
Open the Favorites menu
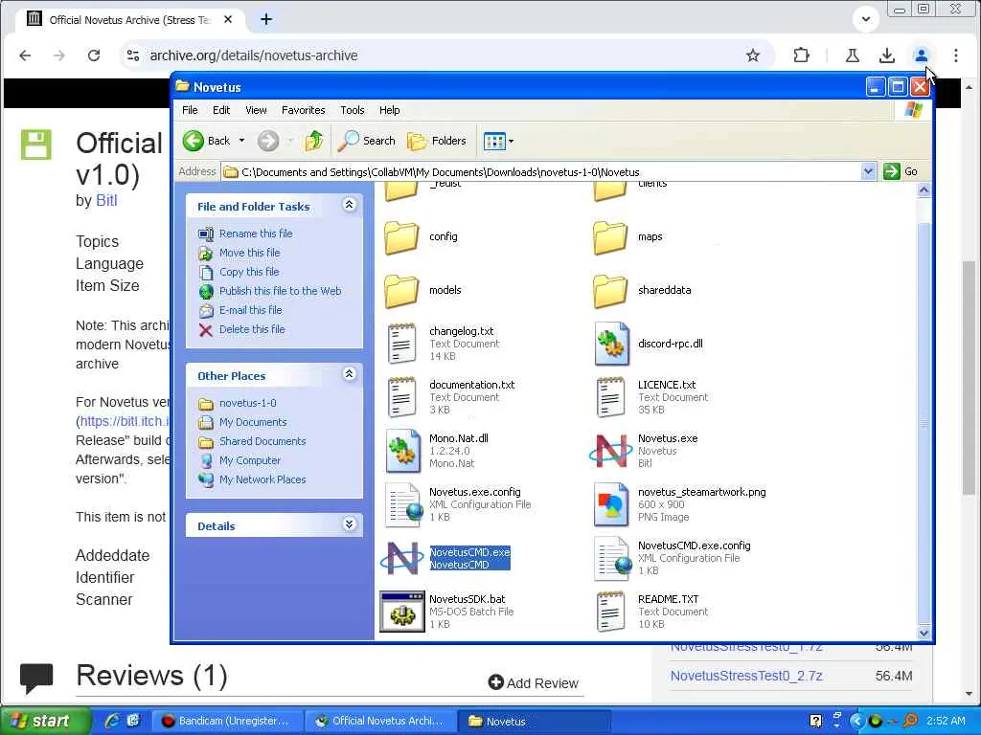pos(304,110)
